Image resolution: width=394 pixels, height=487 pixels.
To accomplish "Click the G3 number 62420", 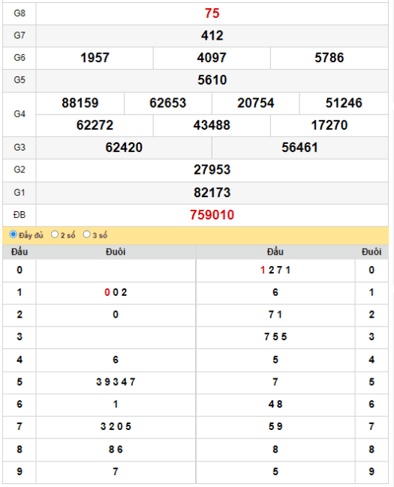I will 124,148.
